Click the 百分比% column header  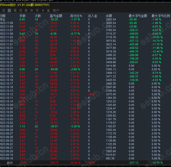[x=76, y=16]
